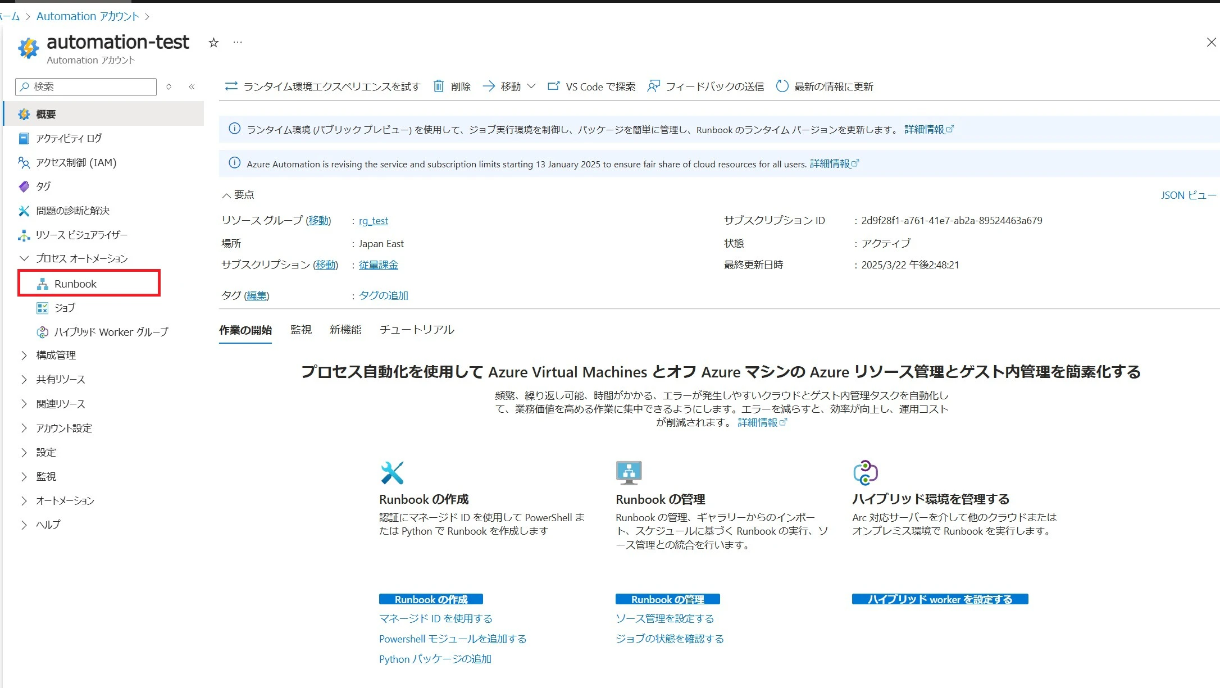Close the blade with the X button
The height and width of the screenshot is (688, 1220).
[1212, 42]
